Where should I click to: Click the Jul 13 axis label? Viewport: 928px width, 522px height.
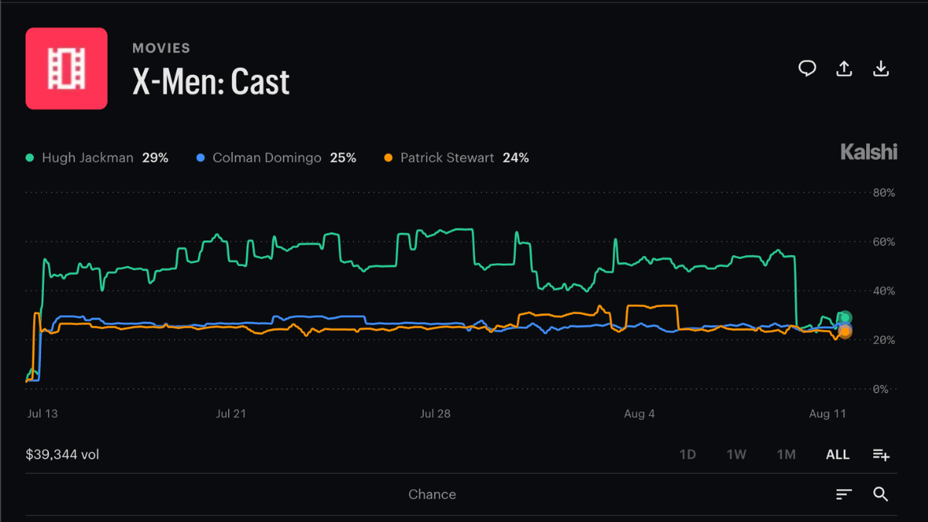click(x=42, y=414)
